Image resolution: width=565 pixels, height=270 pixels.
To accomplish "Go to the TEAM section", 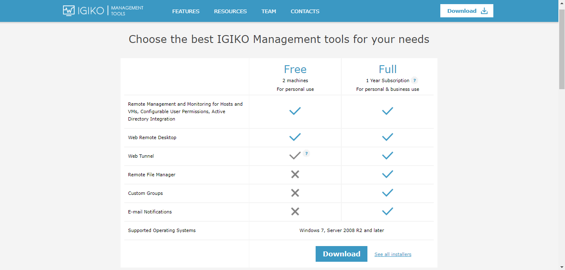I will point(269,11).
